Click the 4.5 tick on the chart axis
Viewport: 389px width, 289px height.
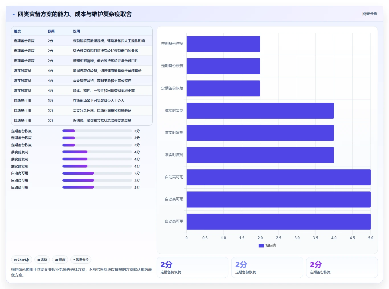tap(352, 238)
